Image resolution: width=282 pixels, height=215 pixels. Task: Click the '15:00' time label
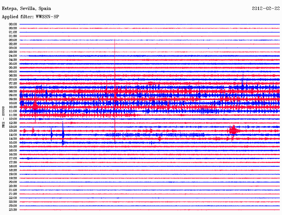click(13, 143)
